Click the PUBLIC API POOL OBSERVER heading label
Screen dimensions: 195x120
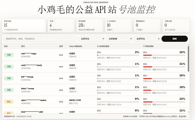[x=96, y=2]
